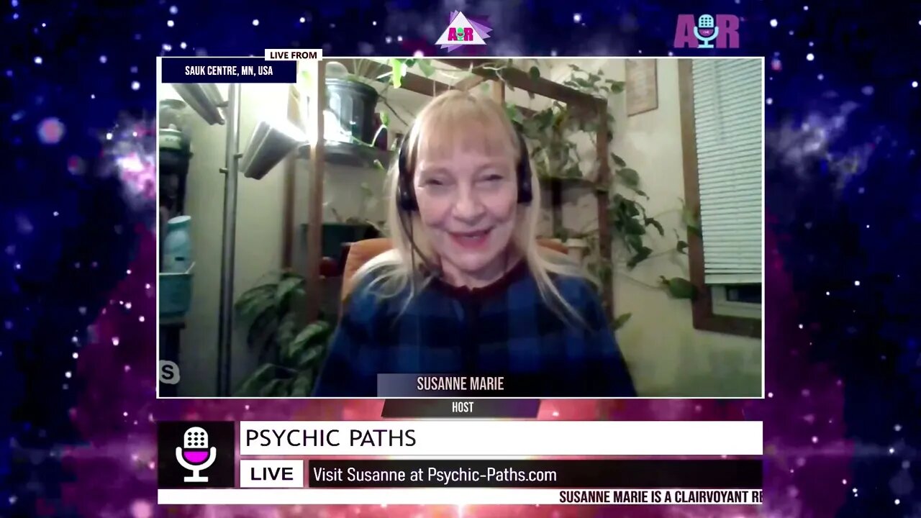Click the purple AIR microphone logo
Image resolution: width=921 pixels, height=518 pixels.
tap(707, 31)
